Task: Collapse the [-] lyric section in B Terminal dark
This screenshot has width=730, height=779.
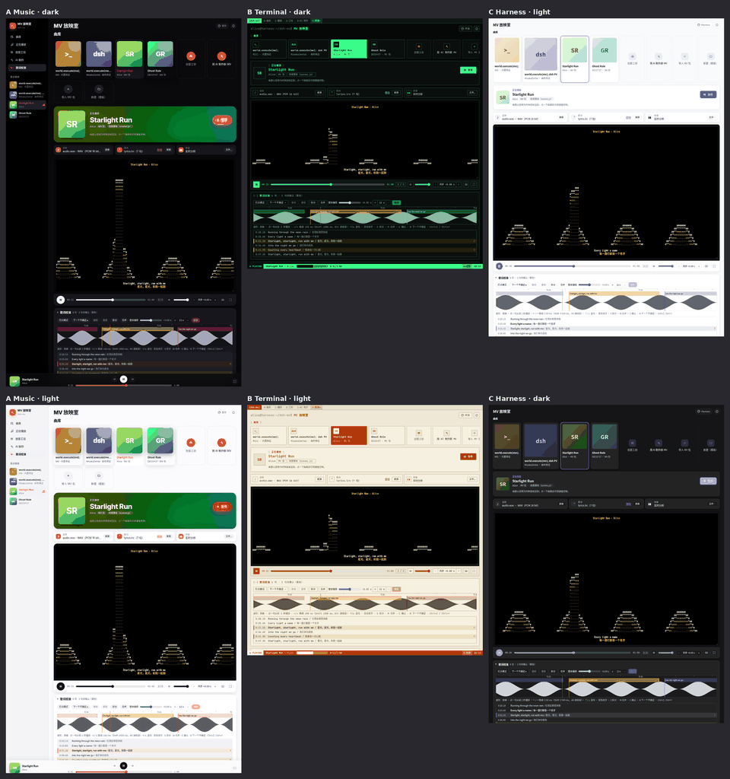Action: (x=255, y=196)
